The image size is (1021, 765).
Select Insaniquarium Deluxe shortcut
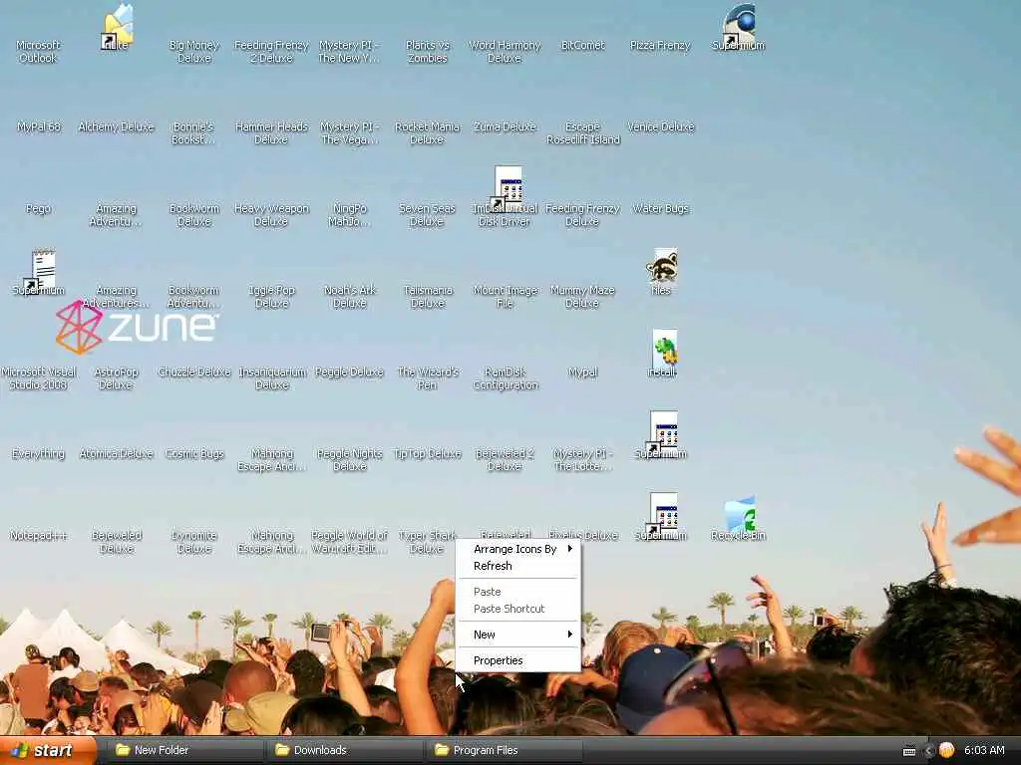click(272, 378)
